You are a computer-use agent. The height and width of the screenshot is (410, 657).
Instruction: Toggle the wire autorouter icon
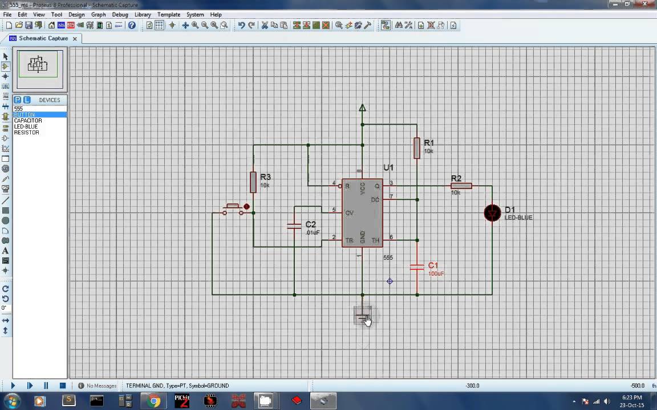[x=386, y=26]
